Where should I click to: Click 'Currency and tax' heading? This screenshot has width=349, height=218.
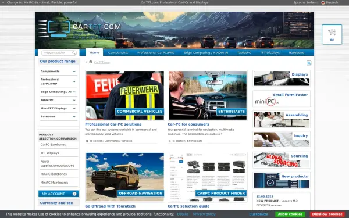[x=56, y=203]
